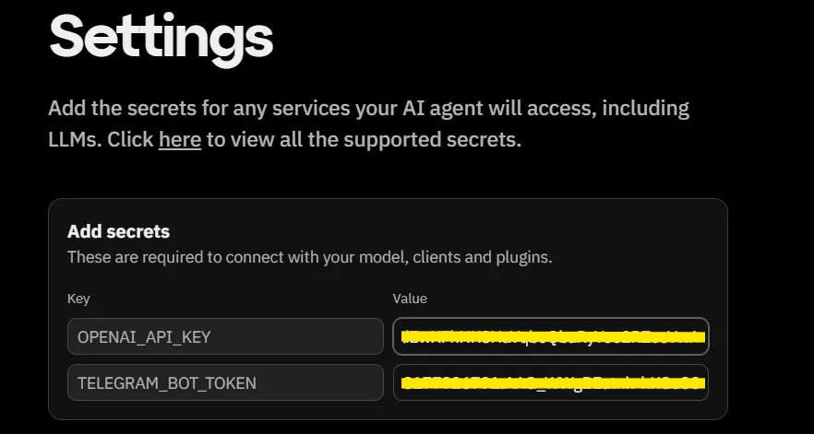Click the yellow redaction over Telegram value
Image resolution: width=814 pixels, height=434 pixels.
(551, 381)
